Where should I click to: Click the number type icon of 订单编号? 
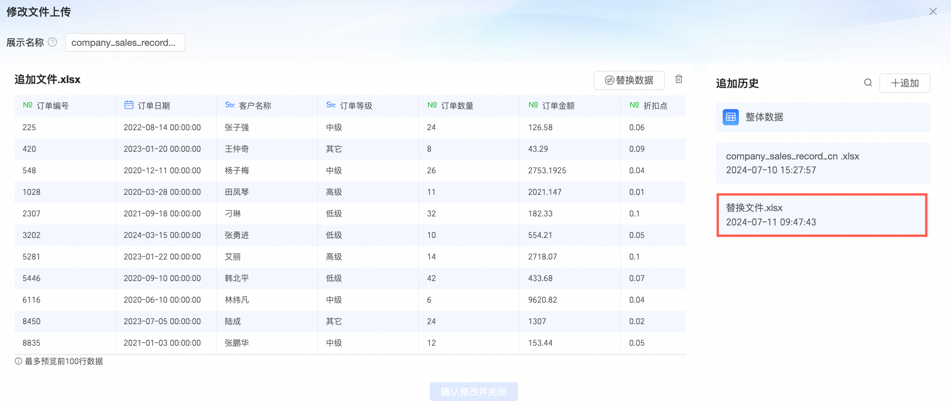28,105
